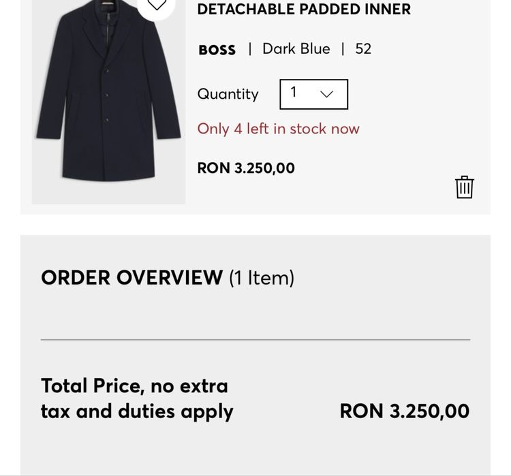Image resolution: width=511 pixels, height=476 pixels.
Task: Click the order total amount RON 3.250,00
Action: tap(404, 411)
